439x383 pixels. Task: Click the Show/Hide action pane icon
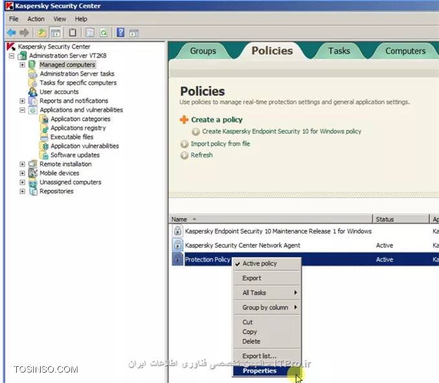(x=134, y=33)
